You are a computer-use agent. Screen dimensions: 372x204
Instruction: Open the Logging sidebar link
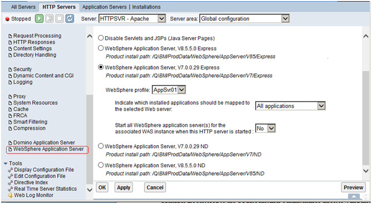click(23, 82)
